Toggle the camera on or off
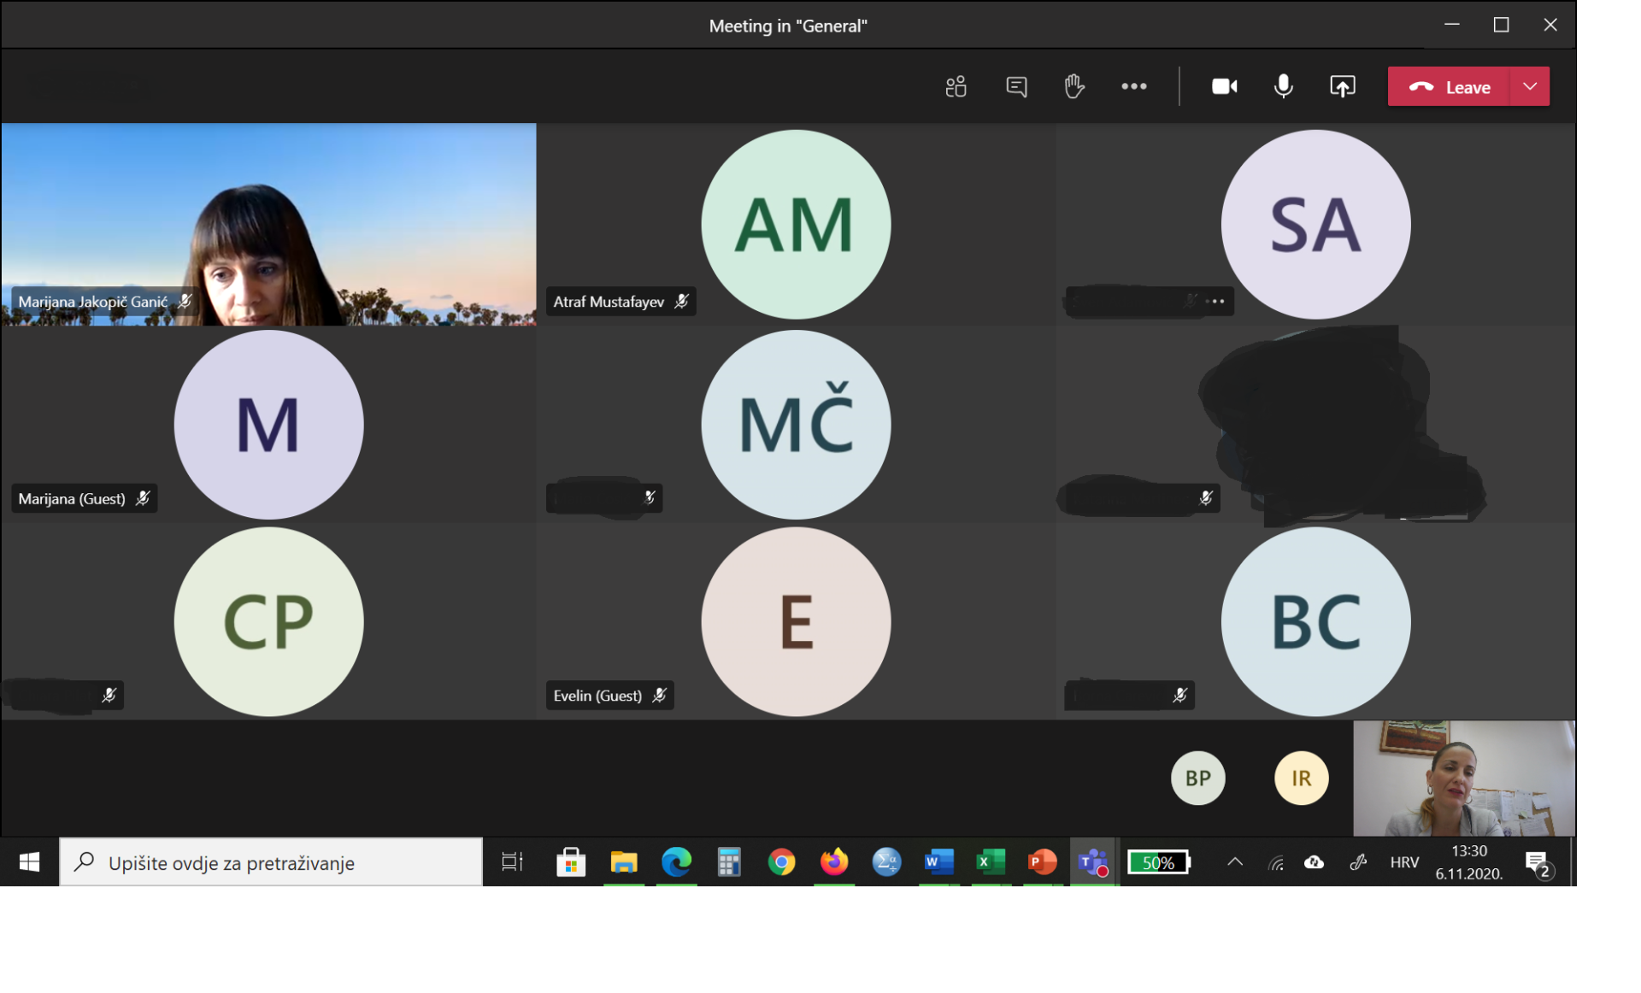The height and width of the screenshot is (993, 1641). click(x=1224, y=86)
